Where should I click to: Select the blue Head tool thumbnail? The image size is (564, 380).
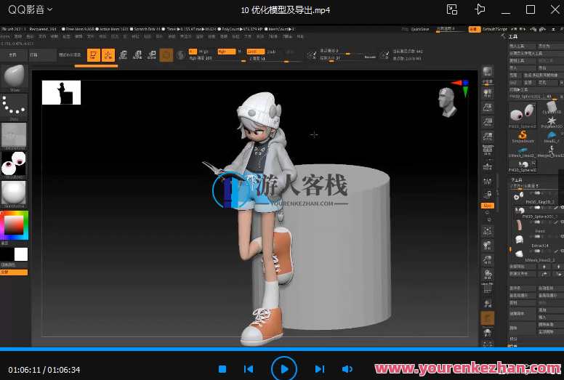coord(552,137)
